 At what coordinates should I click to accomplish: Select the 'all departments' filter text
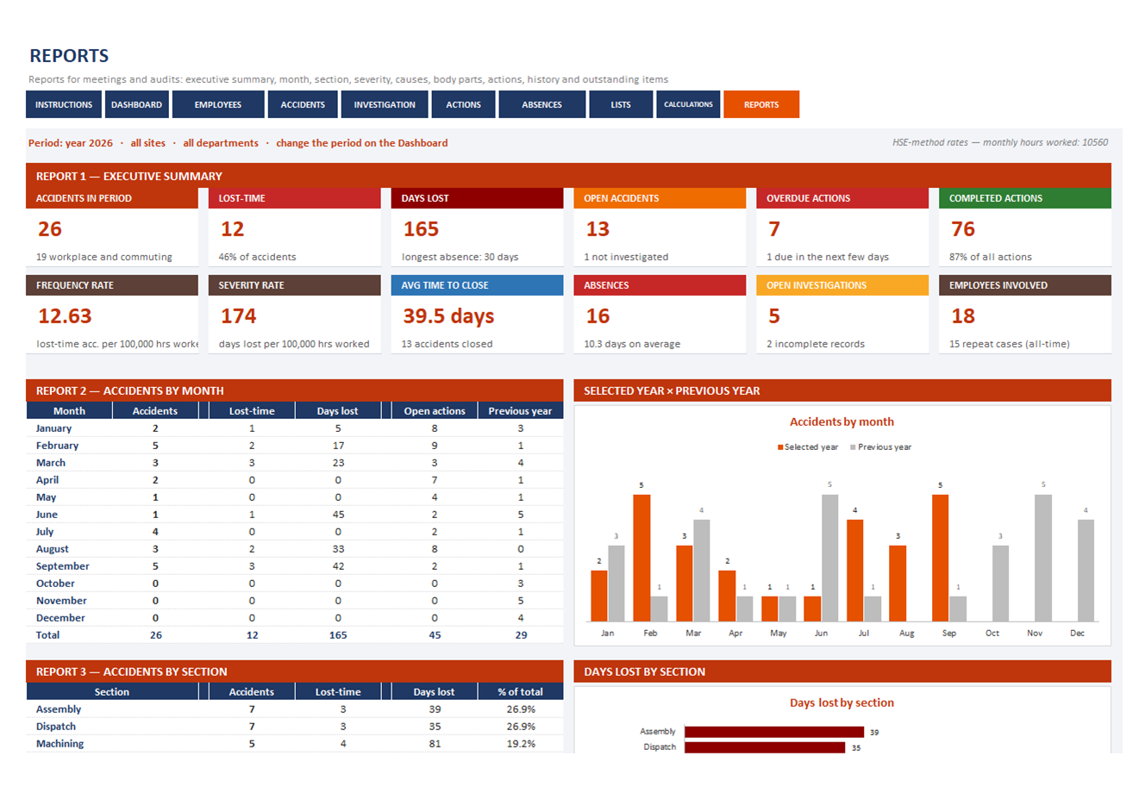coord(221,143)
